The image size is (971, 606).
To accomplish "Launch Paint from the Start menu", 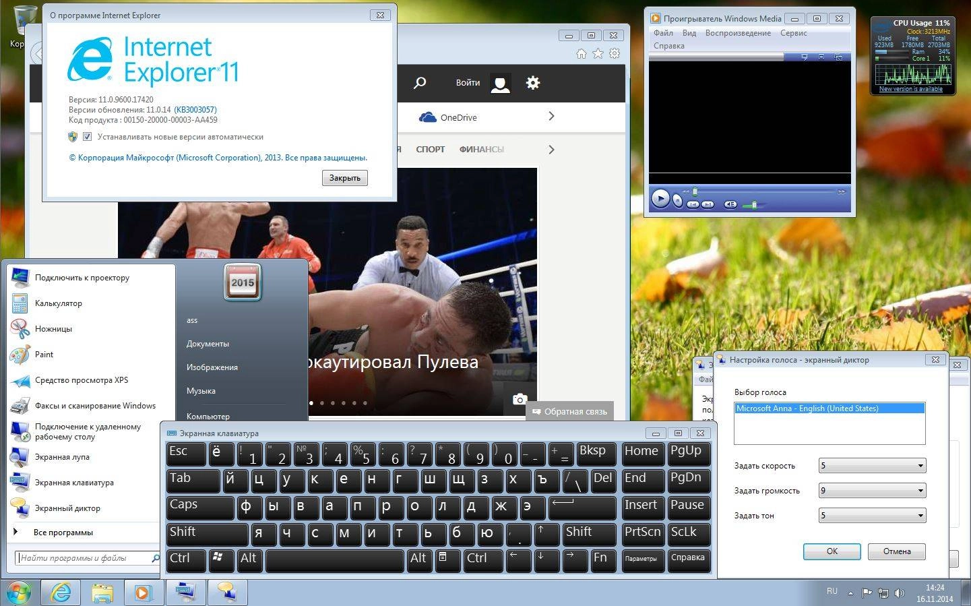I will point(90,355).
